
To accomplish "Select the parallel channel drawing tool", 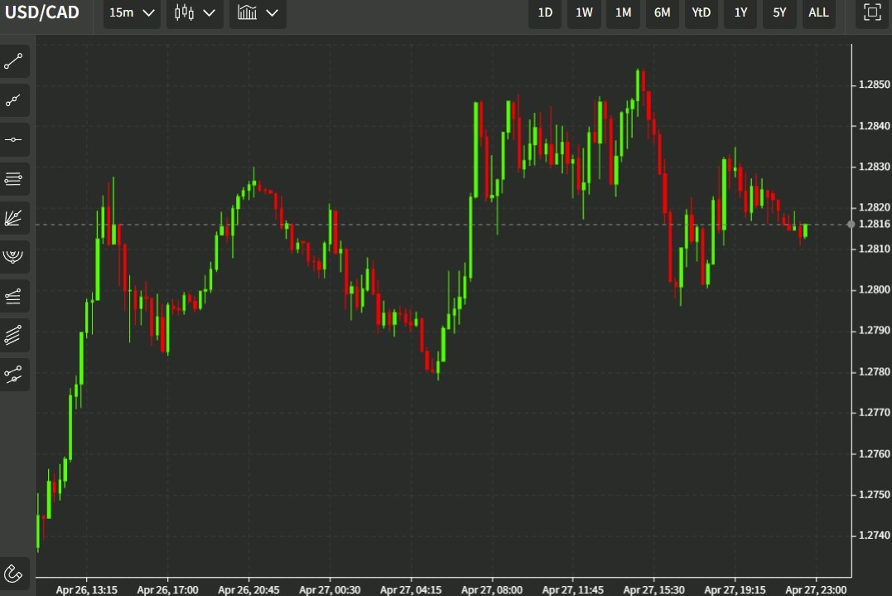I will tap(14, 335).
